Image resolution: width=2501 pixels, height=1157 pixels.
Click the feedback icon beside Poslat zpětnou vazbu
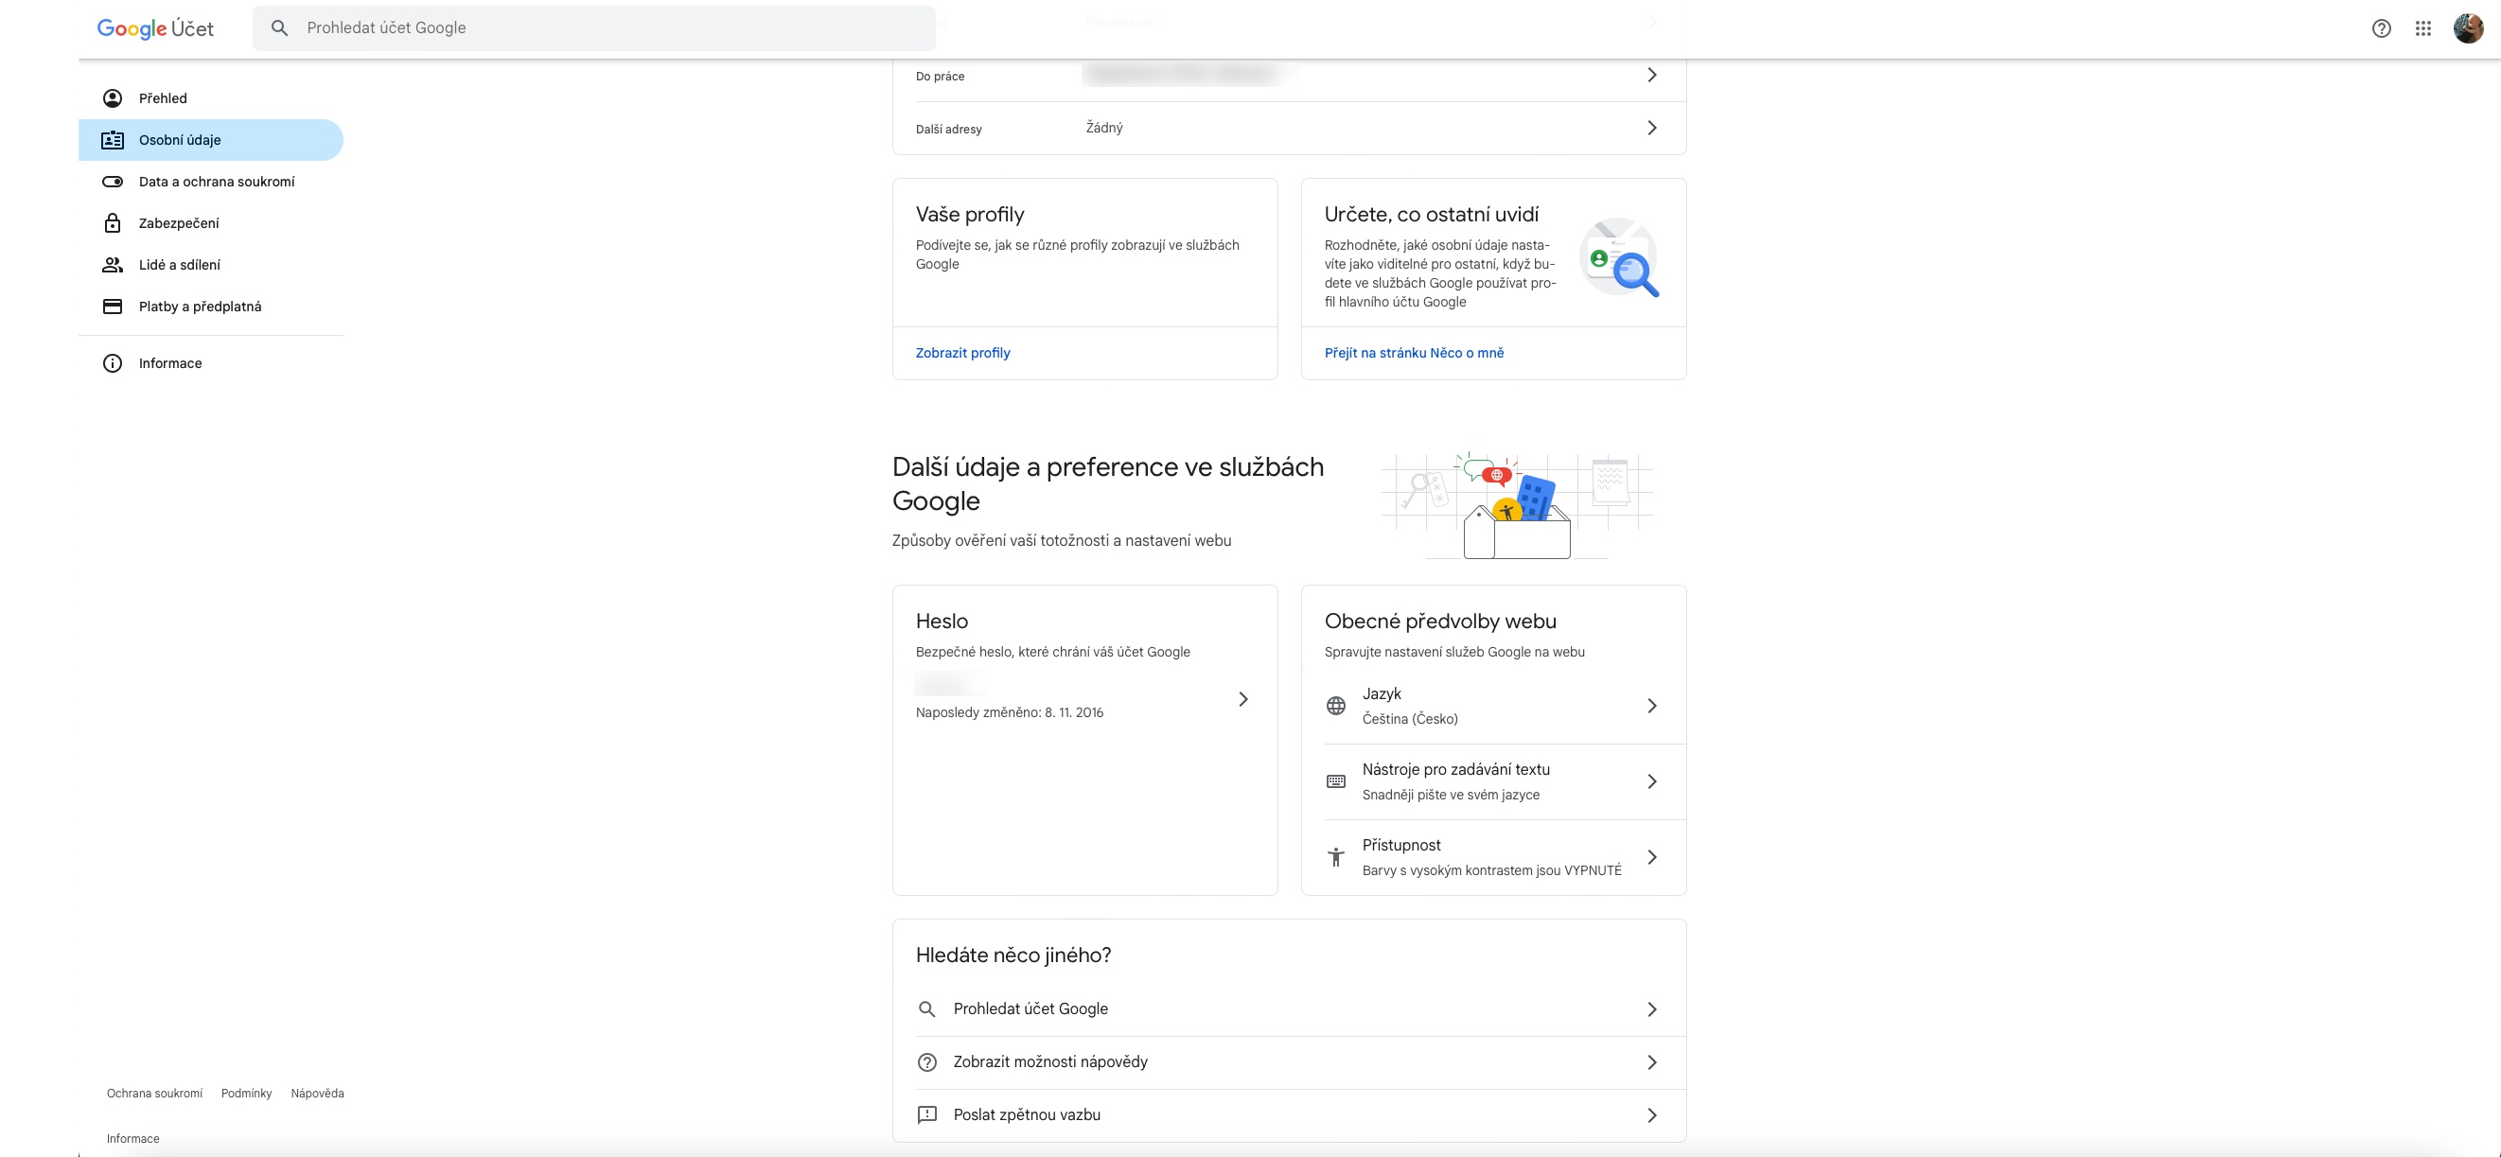coord(927,1114)
